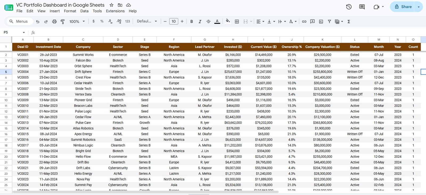Insert a link with chain icon

coord(304,22)
